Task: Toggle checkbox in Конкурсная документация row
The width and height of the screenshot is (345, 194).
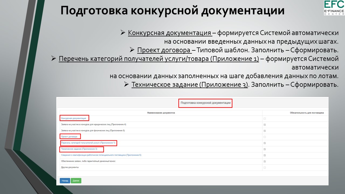Action: click(264, 119)
